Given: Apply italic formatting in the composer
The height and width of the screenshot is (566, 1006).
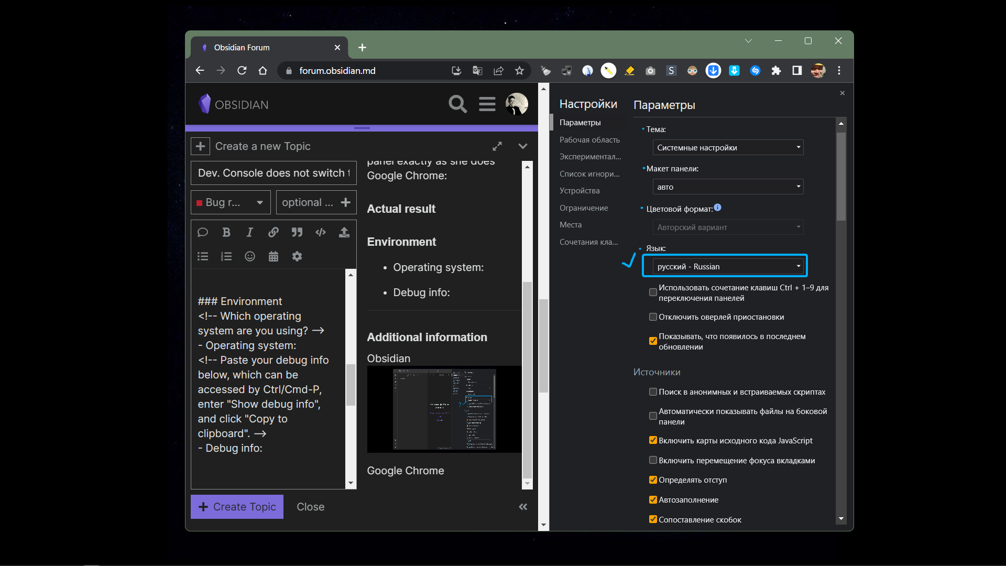Looking at the screenshot, I should (250, 232).
